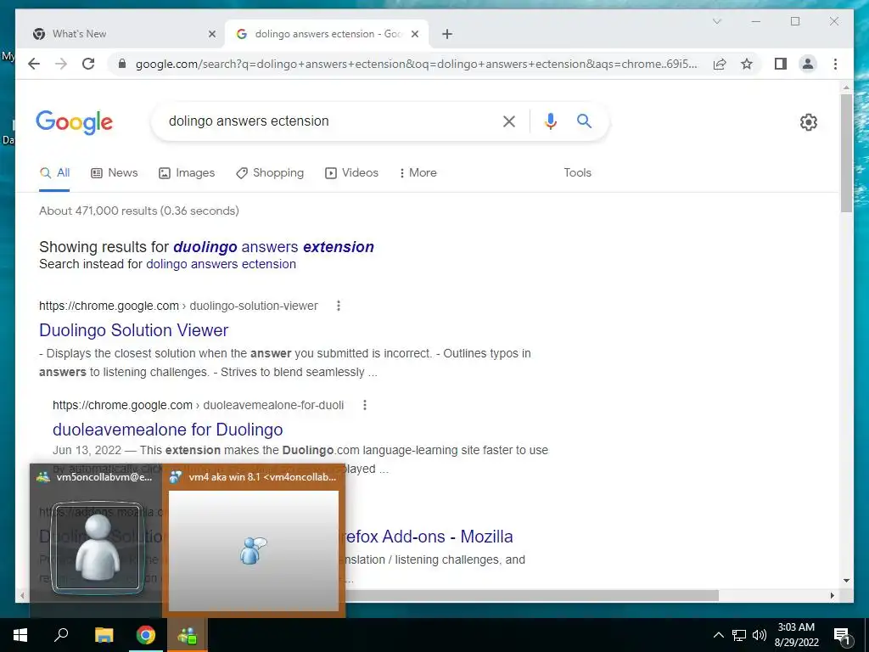The height and width of the screenshot is (652, 869).
Task: Open the tab search dropdown chevron
Action: (716, 21)
